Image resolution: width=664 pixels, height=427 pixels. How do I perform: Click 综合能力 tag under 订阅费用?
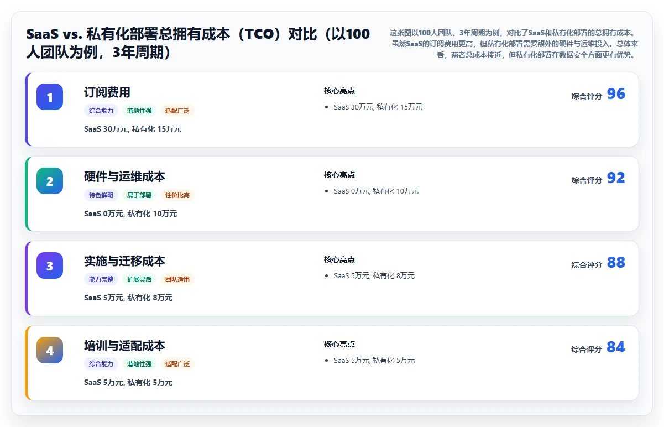pyautogui.click(x=101, y=111)
